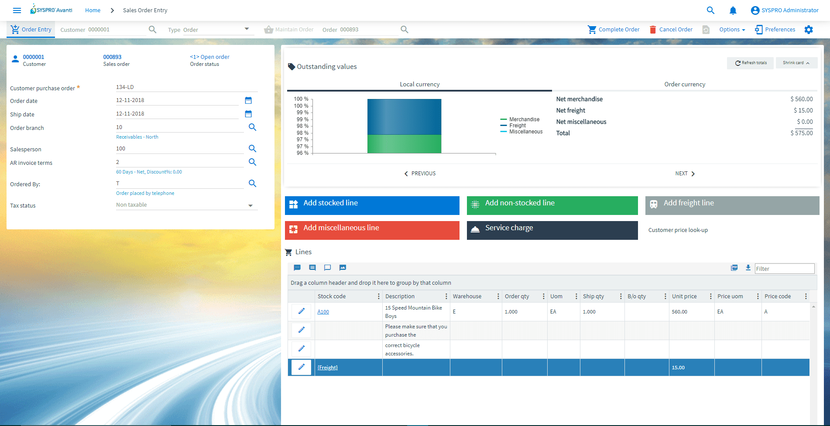This screenshot has height=426, width=830.
Task: Download the Lines grid data
Action: click(x=748, y=268)
